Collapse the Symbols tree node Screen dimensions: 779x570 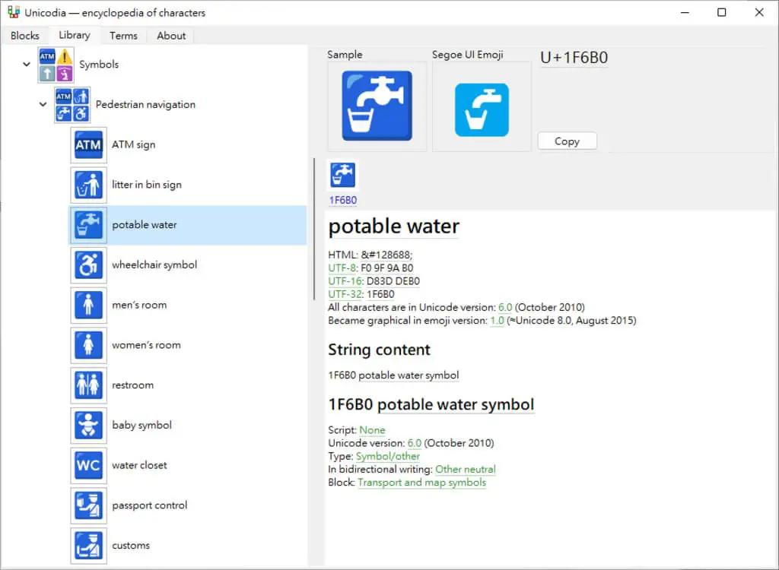[x=27, y=64]
